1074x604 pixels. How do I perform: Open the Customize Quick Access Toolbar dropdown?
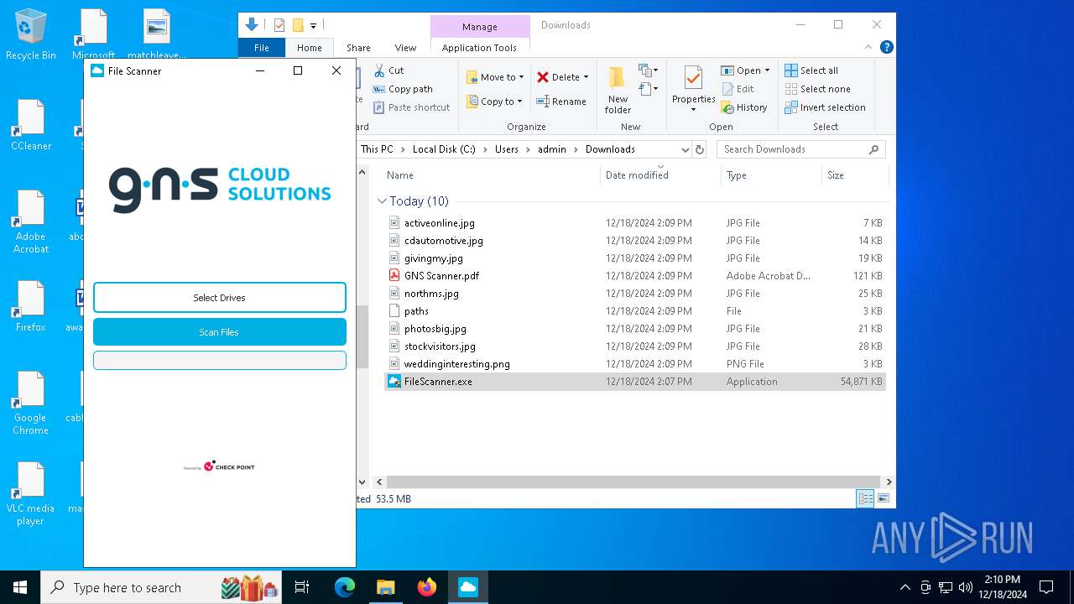tap(313, 26)
